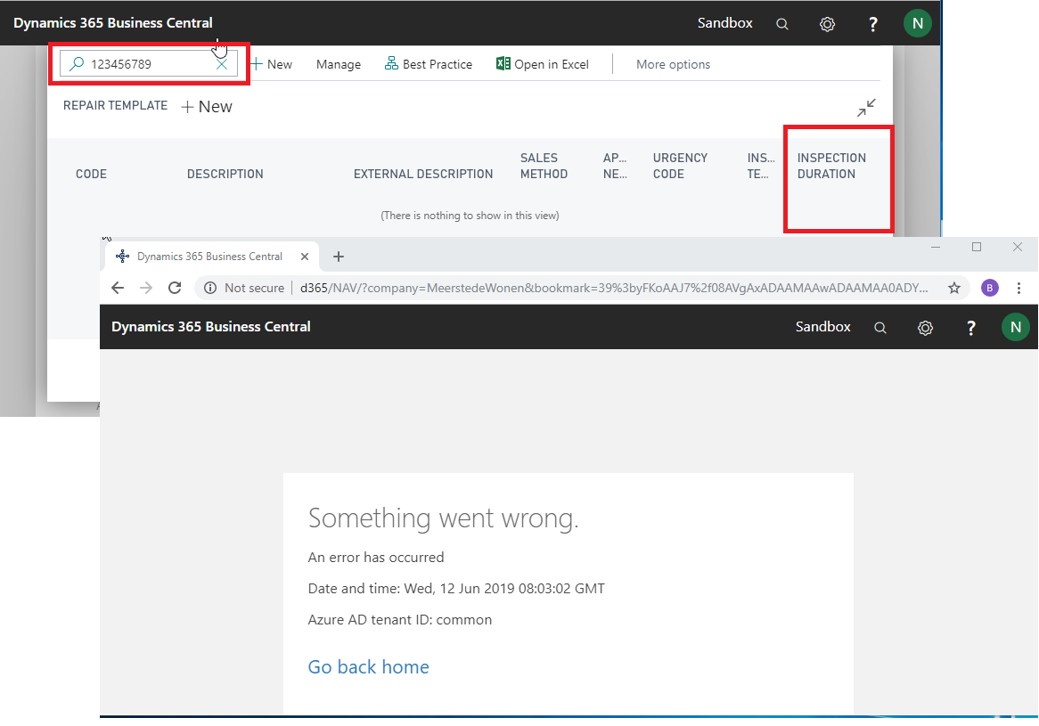1039x726 pixels.
Task: Reload the page with the refresh icon
Action: [175, 288]
